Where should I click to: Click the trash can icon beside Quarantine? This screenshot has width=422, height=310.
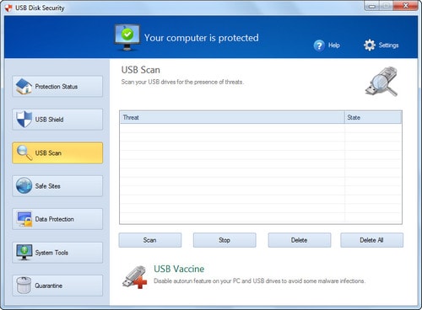coord(24,285)
